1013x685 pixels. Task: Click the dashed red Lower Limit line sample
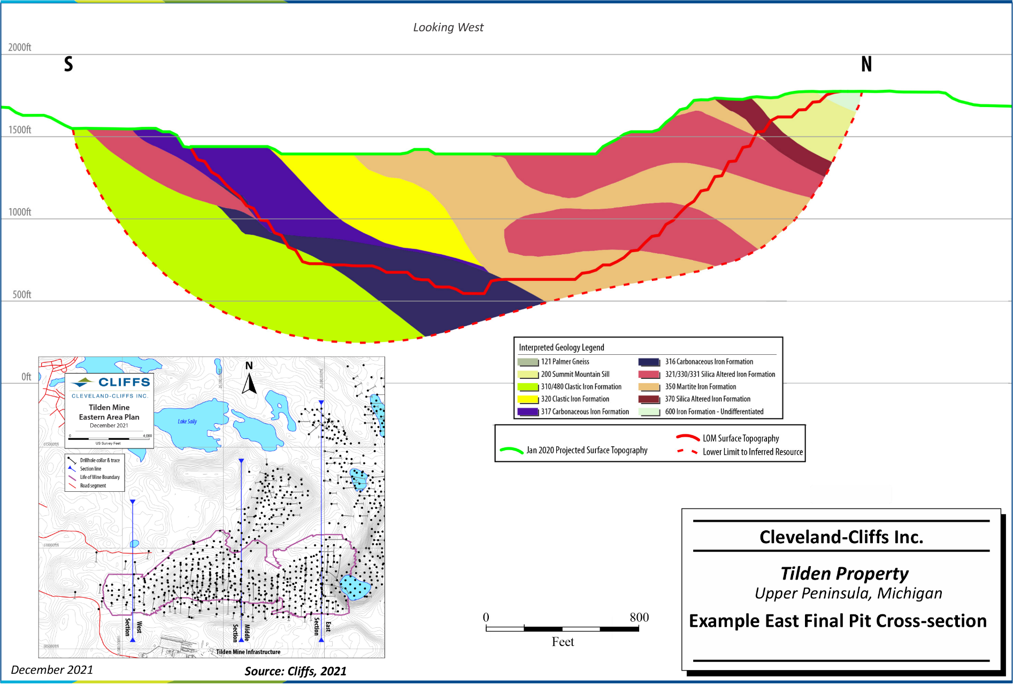tap(688, 452)
